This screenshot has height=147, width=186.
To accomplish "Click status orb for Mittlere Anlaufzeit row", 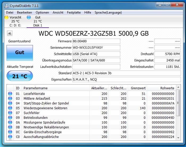I will [10, 98].
